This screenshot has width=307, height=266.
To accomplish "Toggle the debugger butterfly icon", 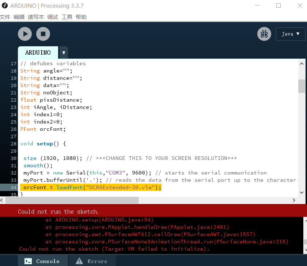I will tap(264, 34).
